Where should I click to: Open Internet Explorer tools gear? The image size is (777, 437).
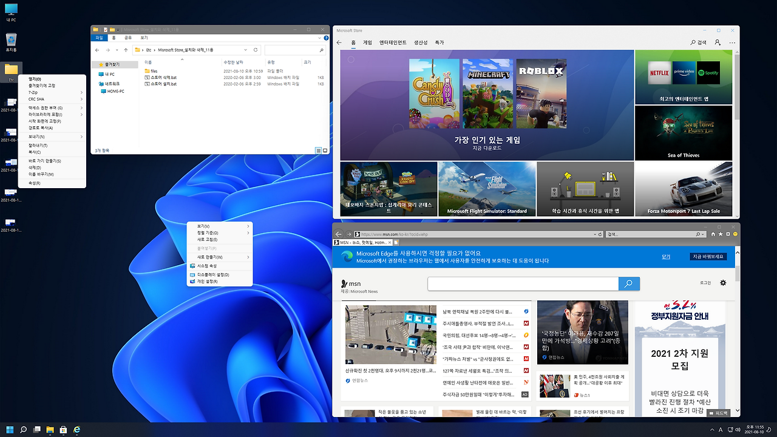tap(728, 234)
